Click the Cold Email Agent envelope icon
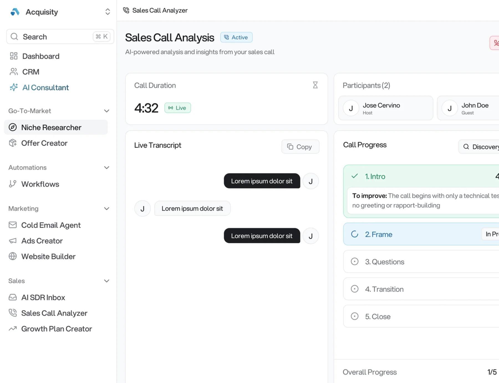Viewport: 499px width, 383px height. click(x=13, y=225)
